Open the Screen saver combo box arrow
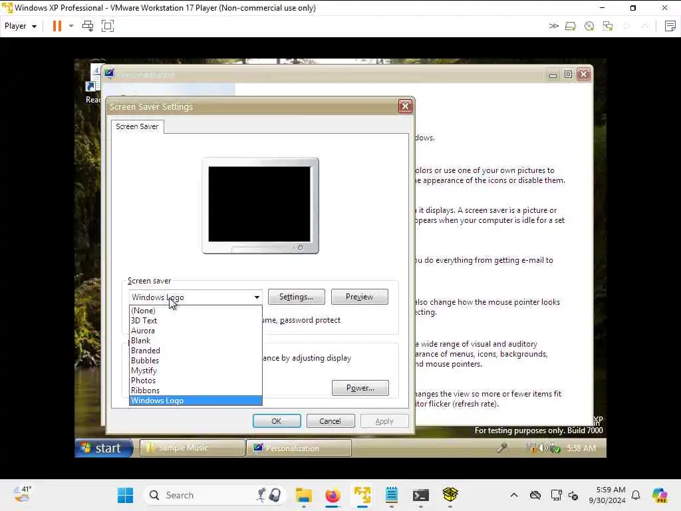Screen dimensions: 681x511 (x=257, y=297)
